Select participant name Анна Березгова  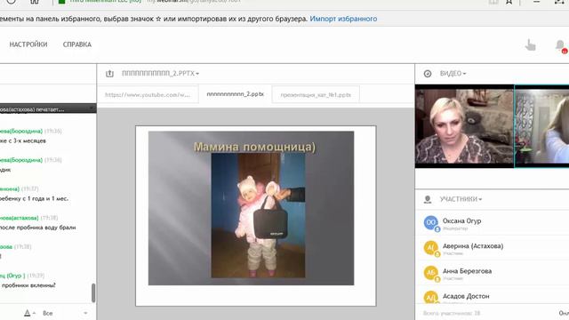click(x=467, y=271)
